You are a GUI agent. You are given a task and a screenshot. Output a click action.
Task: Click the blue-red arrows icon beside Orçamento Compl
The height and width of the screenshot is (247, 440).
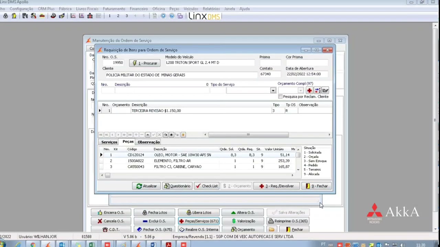[x=317, y=91]
